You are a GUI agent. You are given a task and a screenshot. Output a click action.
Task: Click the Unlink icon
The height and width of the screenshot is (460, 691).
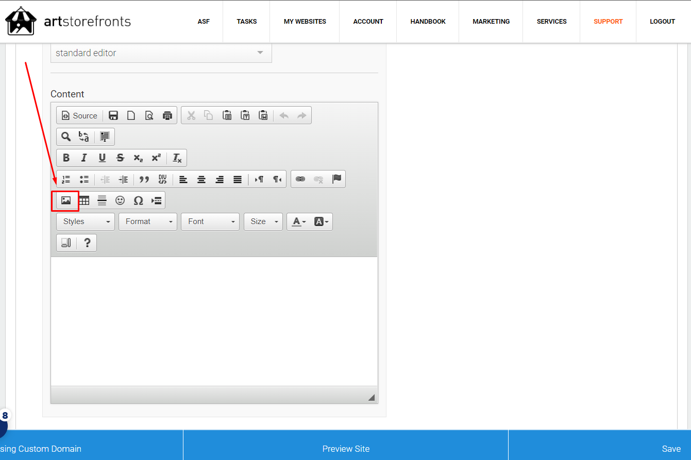(x=318, y=179)
